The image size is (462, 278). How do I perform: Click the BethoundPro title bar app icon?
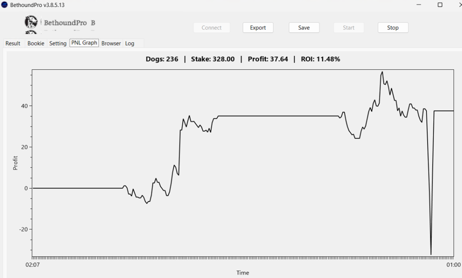click(x=5, y=5)
